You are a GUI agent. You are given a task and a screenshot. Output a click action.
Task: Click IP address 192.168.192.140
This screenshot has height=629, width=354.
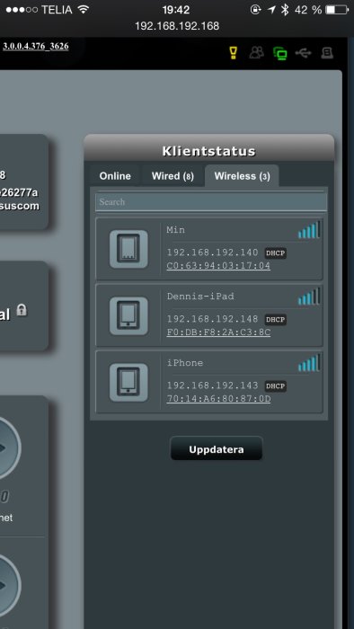point(212,252)
